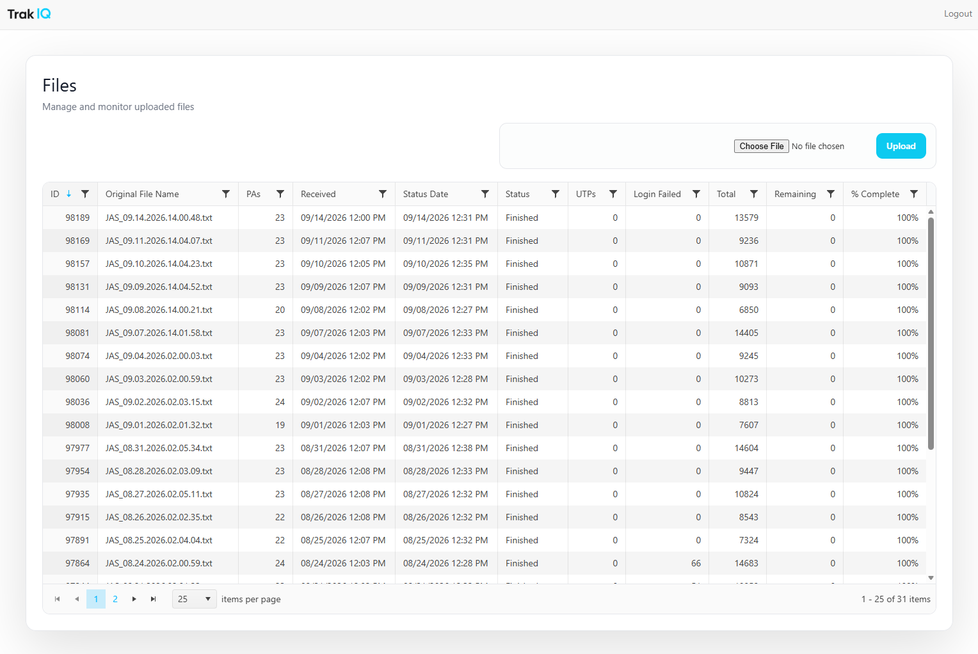Go to the first page of results
Image resolution: width=978 pixels, height=654 pixels.
[x=58, y=599]
